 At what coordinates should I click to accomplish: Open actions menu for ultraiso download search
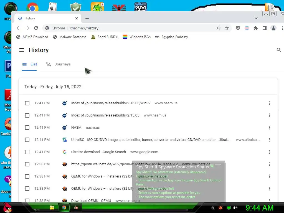269,152
